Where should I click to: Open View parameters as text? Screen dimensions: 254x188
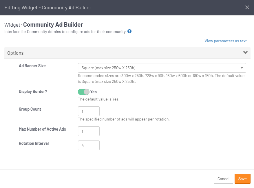226,41
